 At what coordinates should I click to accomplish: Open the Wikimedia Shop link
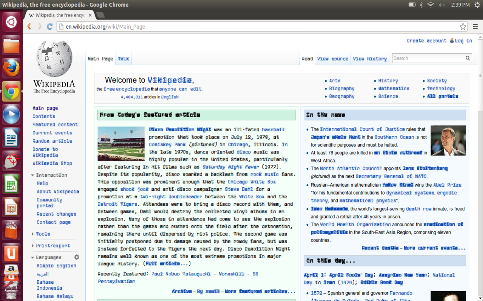click(52, 164)
